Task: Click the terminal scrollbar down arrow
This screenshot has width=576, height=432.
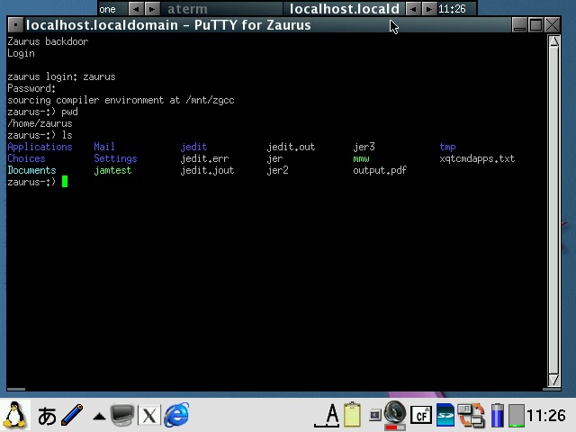Action: coord(554,380)
